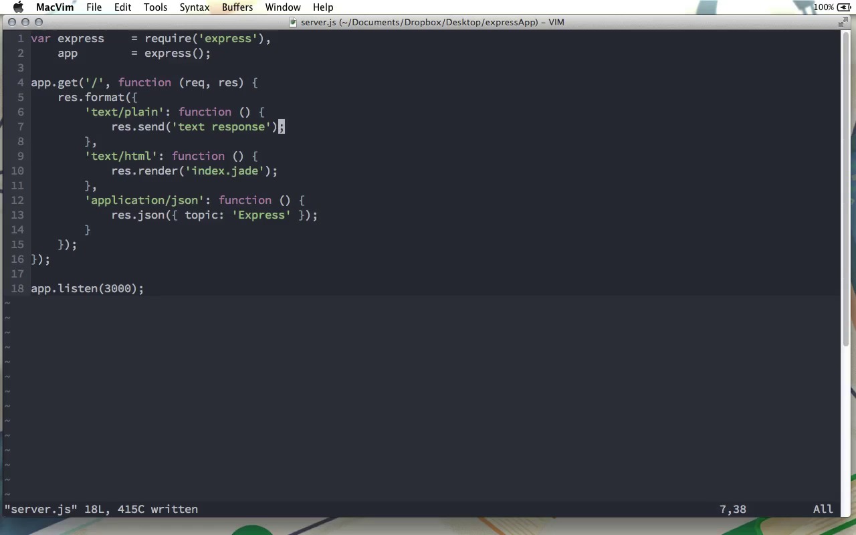Click the 'All' scroll indicator in status line
Image resolution: width=856 pixels, height=535 pixels.
pos(823,510)
